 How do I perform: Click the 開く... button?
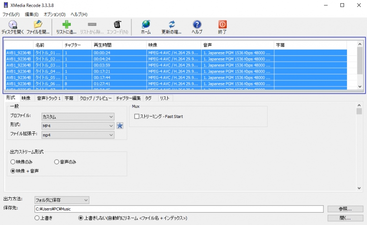tap(345, 218)
